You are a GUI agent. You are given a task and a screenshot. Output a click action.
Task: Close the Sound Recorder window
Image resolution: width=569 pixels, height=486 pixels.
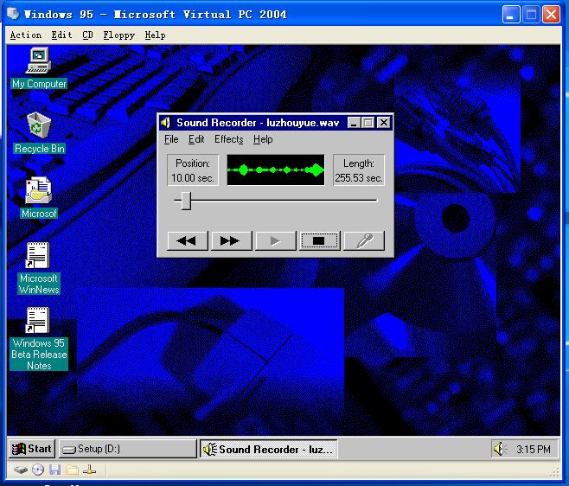pyautogui.click(x=384, y=123)
